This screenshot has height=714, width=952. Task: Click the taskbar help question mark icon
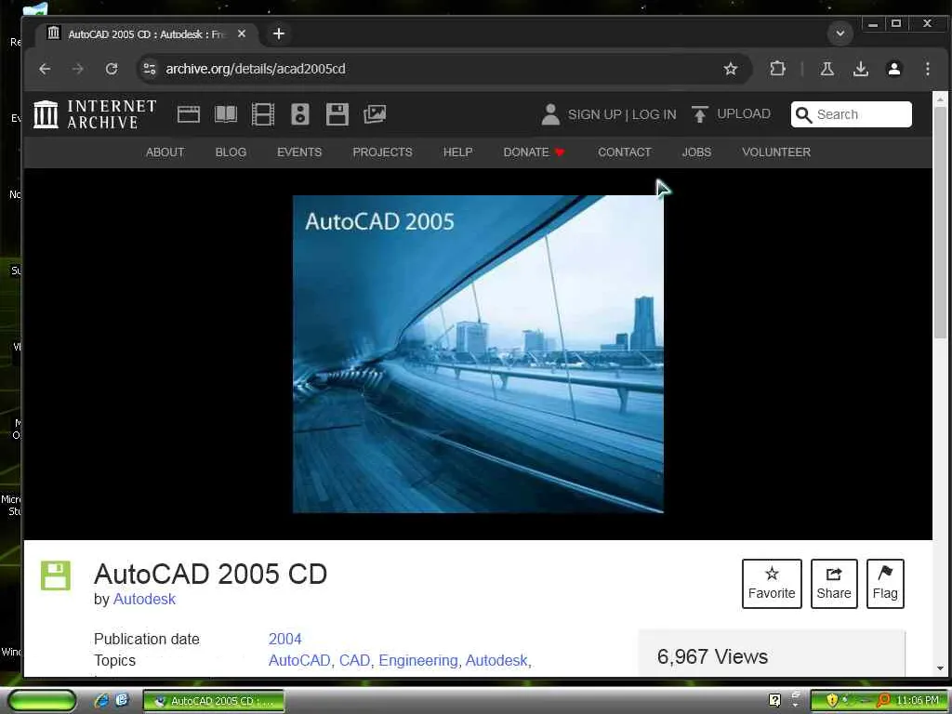(x=774, y=700)
